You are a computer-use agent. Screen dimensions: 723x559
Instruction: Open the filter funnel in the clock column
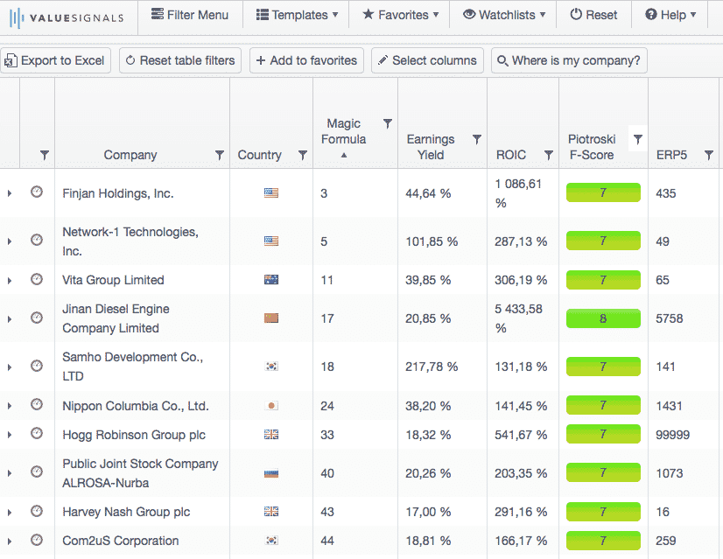45,156
